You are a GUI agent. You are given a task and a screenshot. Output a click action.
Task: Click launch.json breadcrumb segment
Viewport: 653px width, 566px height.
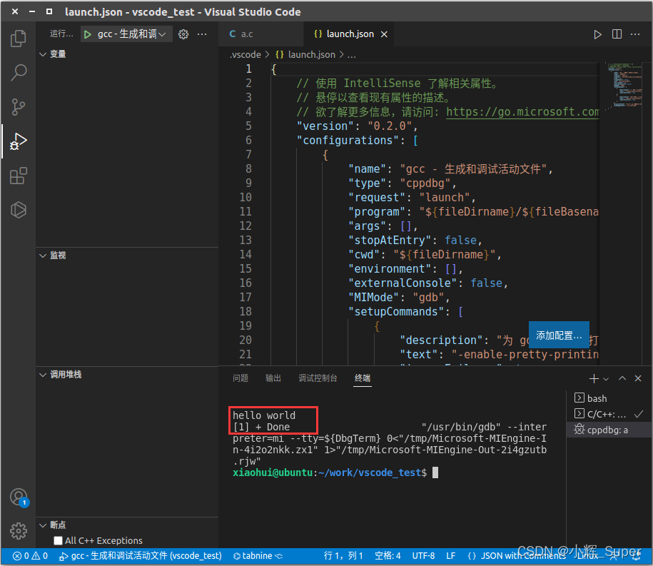305,54
